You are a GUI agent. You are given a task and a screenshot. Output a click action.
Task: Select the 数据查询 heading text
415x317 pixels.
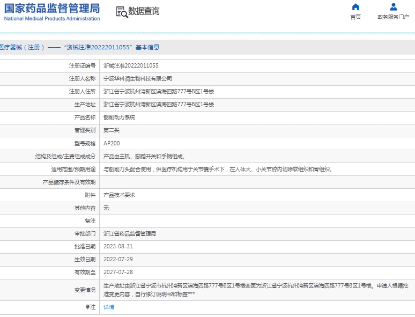tap(144, 11)
